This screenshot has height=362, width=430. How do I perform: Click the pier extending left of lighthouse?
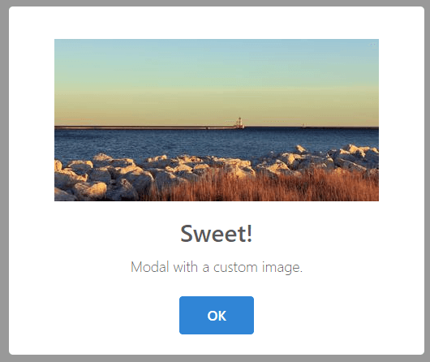pyautogui.click(x=144, y=127)
